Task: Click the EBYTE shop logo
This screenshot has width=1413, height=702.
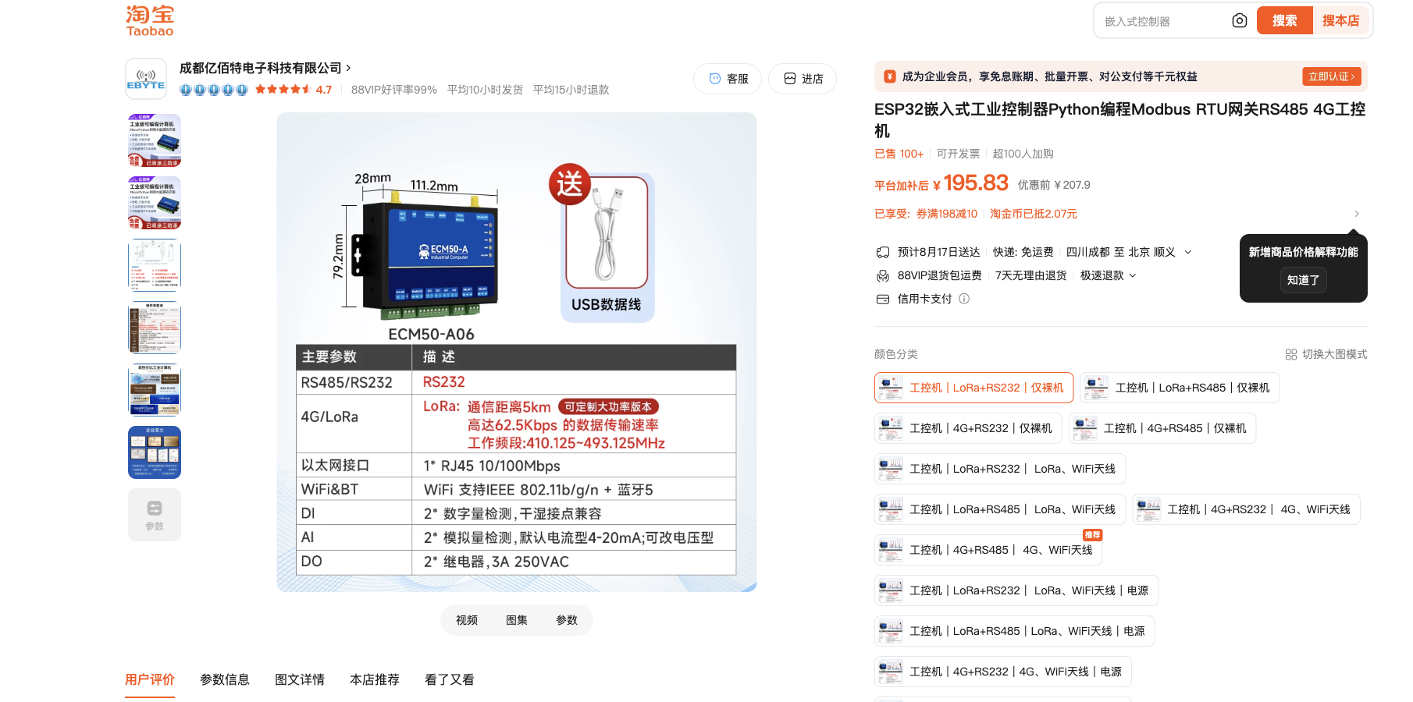Action: click(x=146, y=79)
